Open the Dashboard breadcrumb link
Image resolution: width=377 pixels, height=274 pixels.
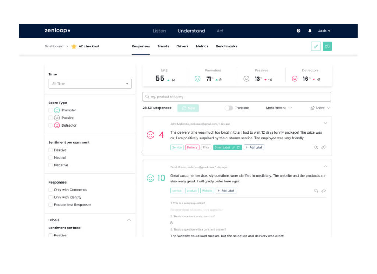coord(54,46)
